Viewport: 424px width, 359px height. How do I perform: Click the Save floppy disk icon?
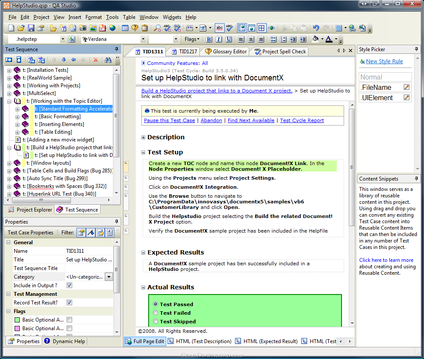pyautogui.click(x=31, y=28)
